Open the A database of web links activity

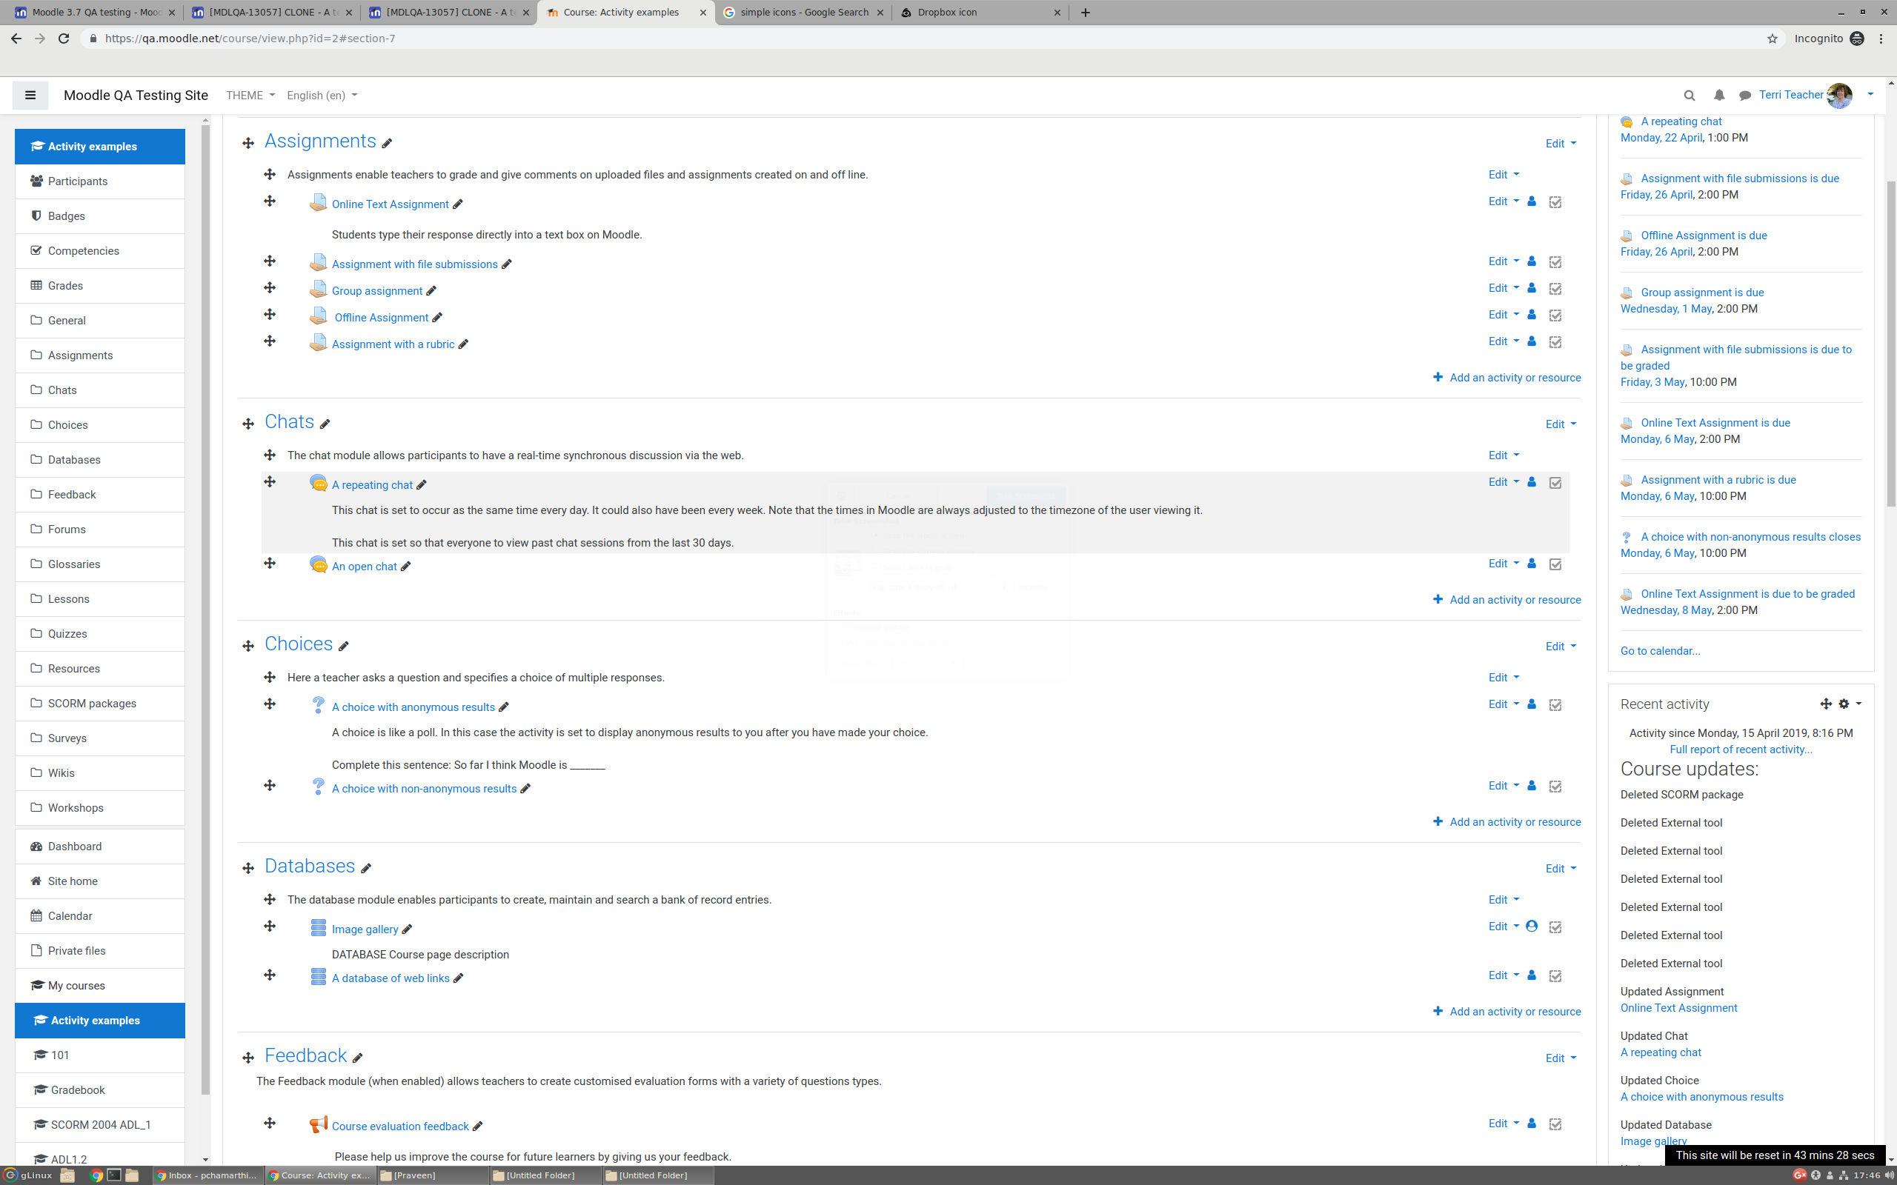(391, 978)
